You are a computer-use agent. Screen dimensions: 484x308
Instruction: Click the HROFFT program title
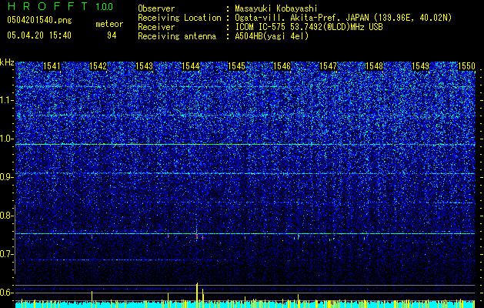point(48,6)
